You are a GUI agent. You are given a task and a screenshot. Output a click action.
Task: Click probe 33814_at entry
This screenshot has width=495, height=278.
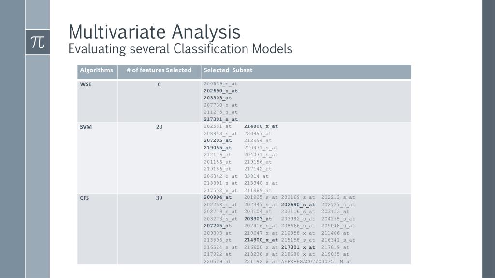pyautogui.click(x=256, y=176)
